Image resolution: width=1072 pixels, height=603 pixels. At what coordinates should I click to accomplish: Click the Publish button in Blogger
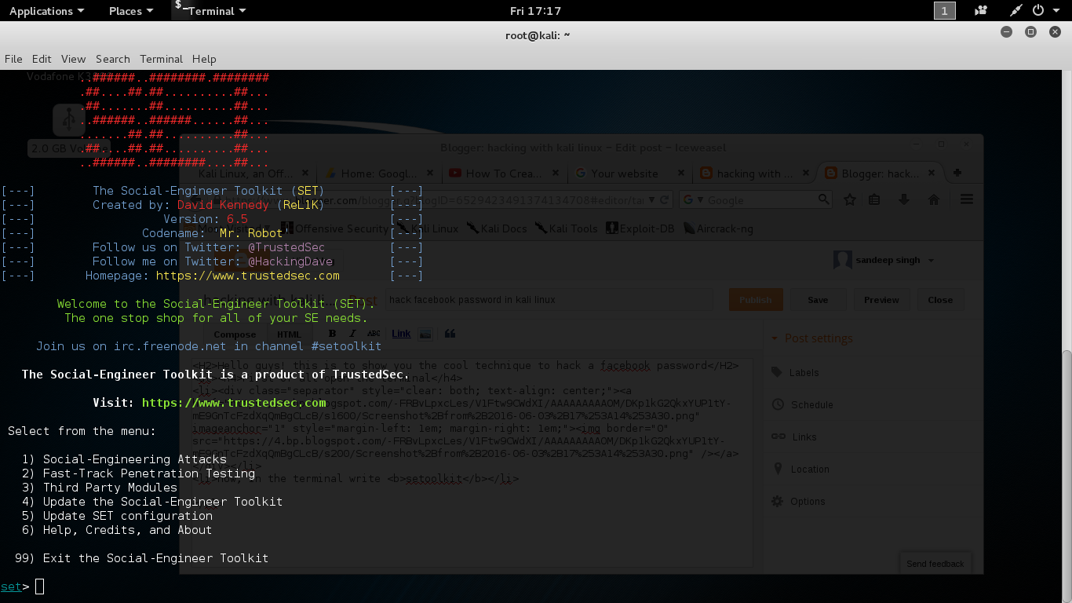[756, 299]
